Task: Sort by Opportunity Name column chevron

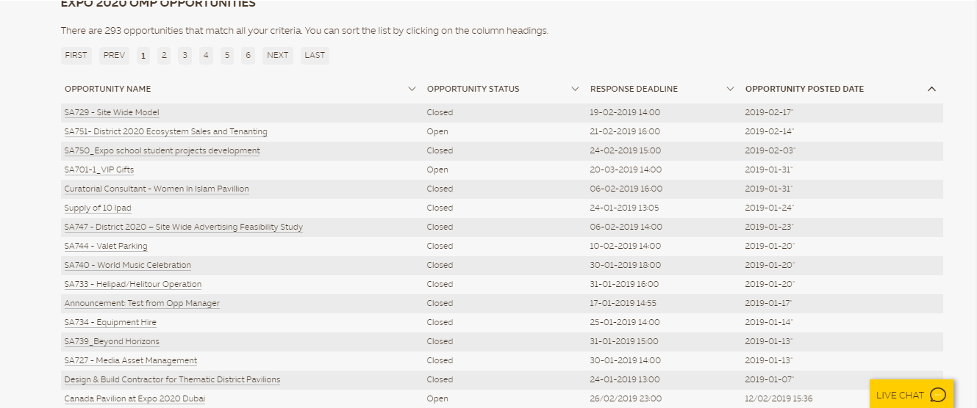Action: pos(412,89)
